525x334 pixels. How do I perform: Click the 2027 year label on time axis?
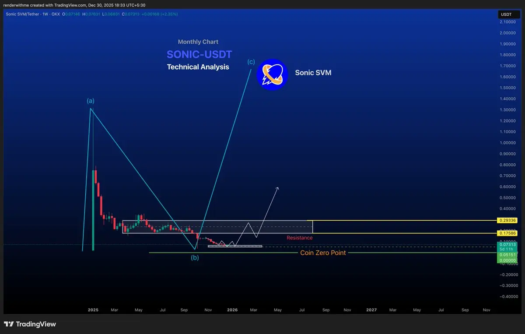pos(371,310)
